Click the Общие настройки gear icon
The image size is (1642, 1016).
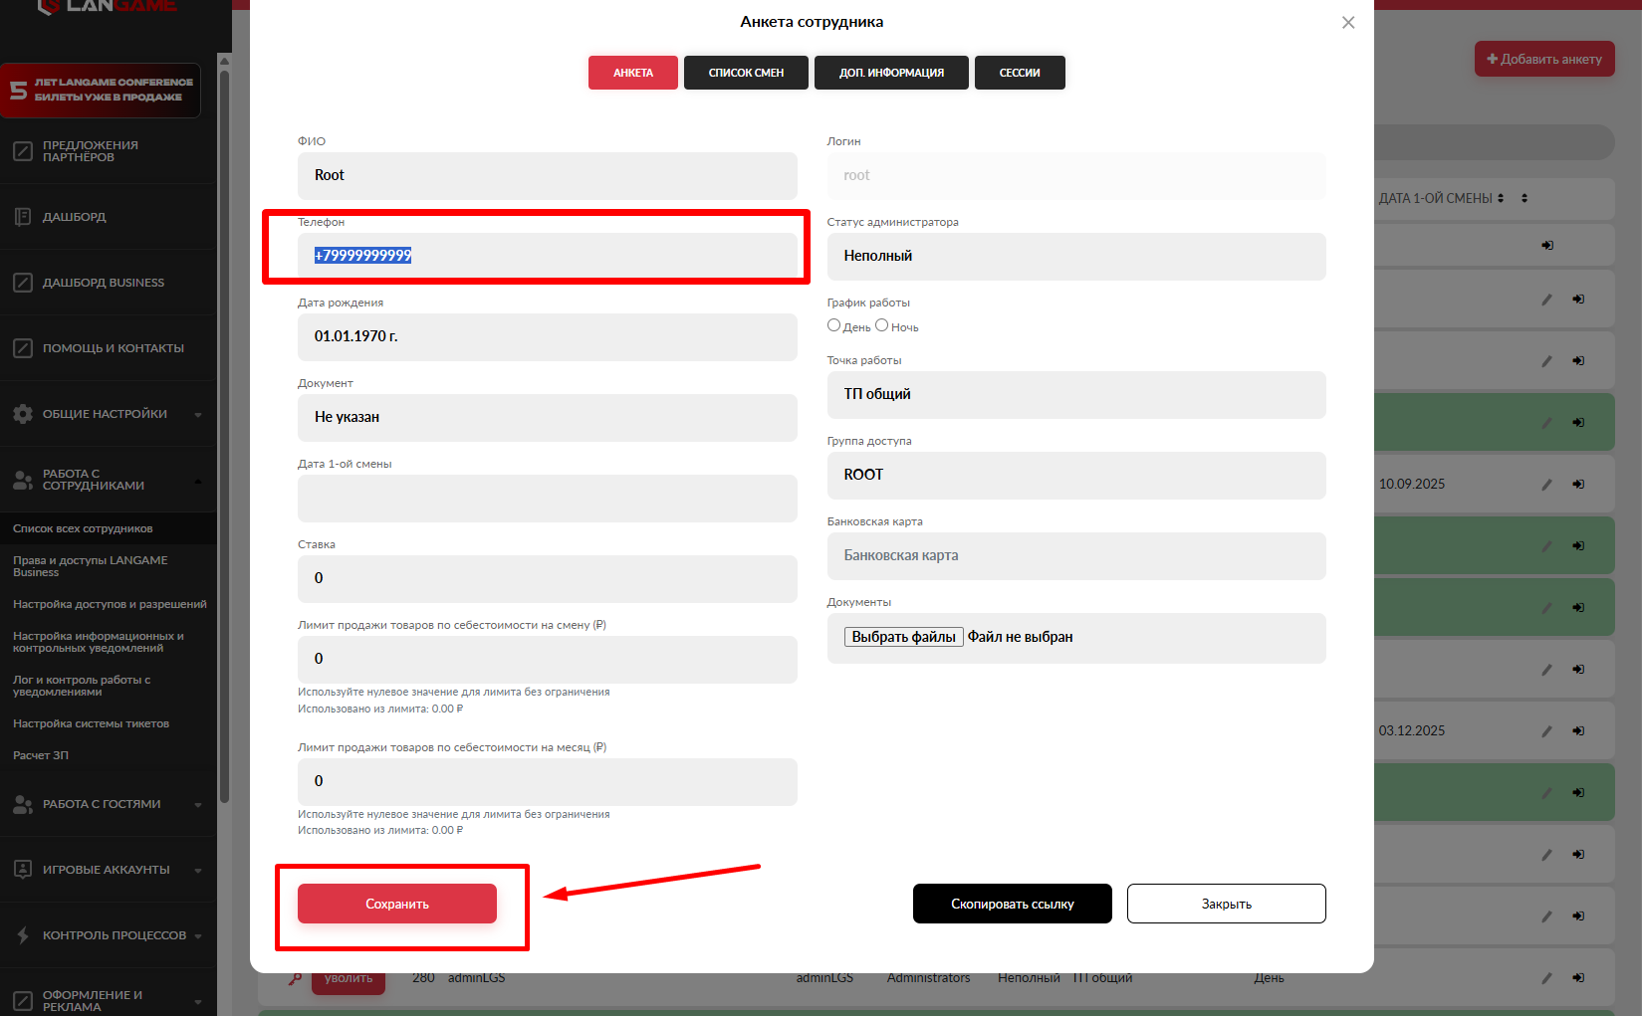[x=23, y=414]
